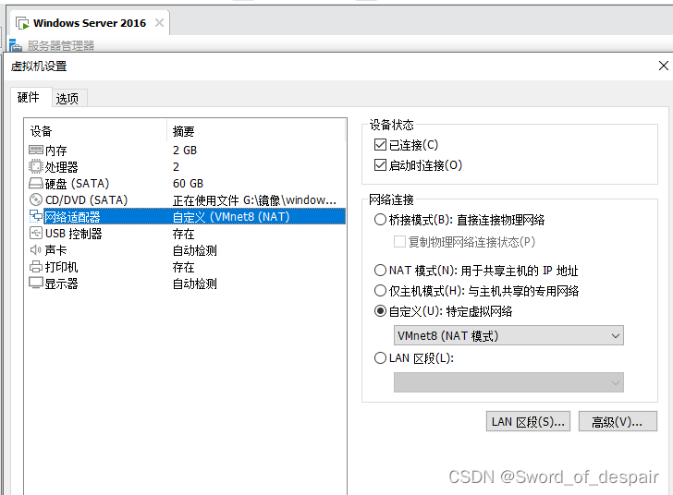Click the 高级(V)... button

pos(618,422)
